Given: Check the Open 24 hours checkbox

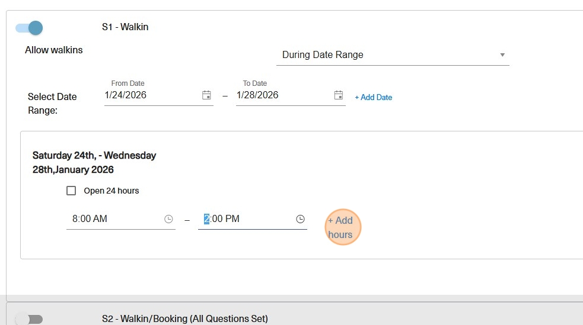Looking at the screenshot, I should pos(71,191).
